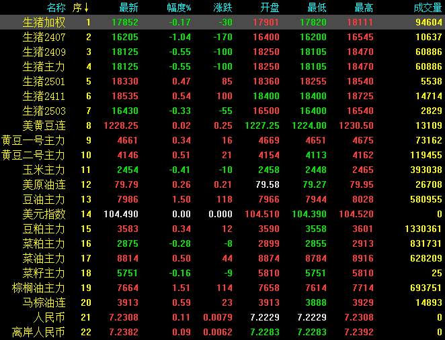Open the 豆油主力 quote
The height and width of the screenshot is (340, 445).
(x=222, y=199)
